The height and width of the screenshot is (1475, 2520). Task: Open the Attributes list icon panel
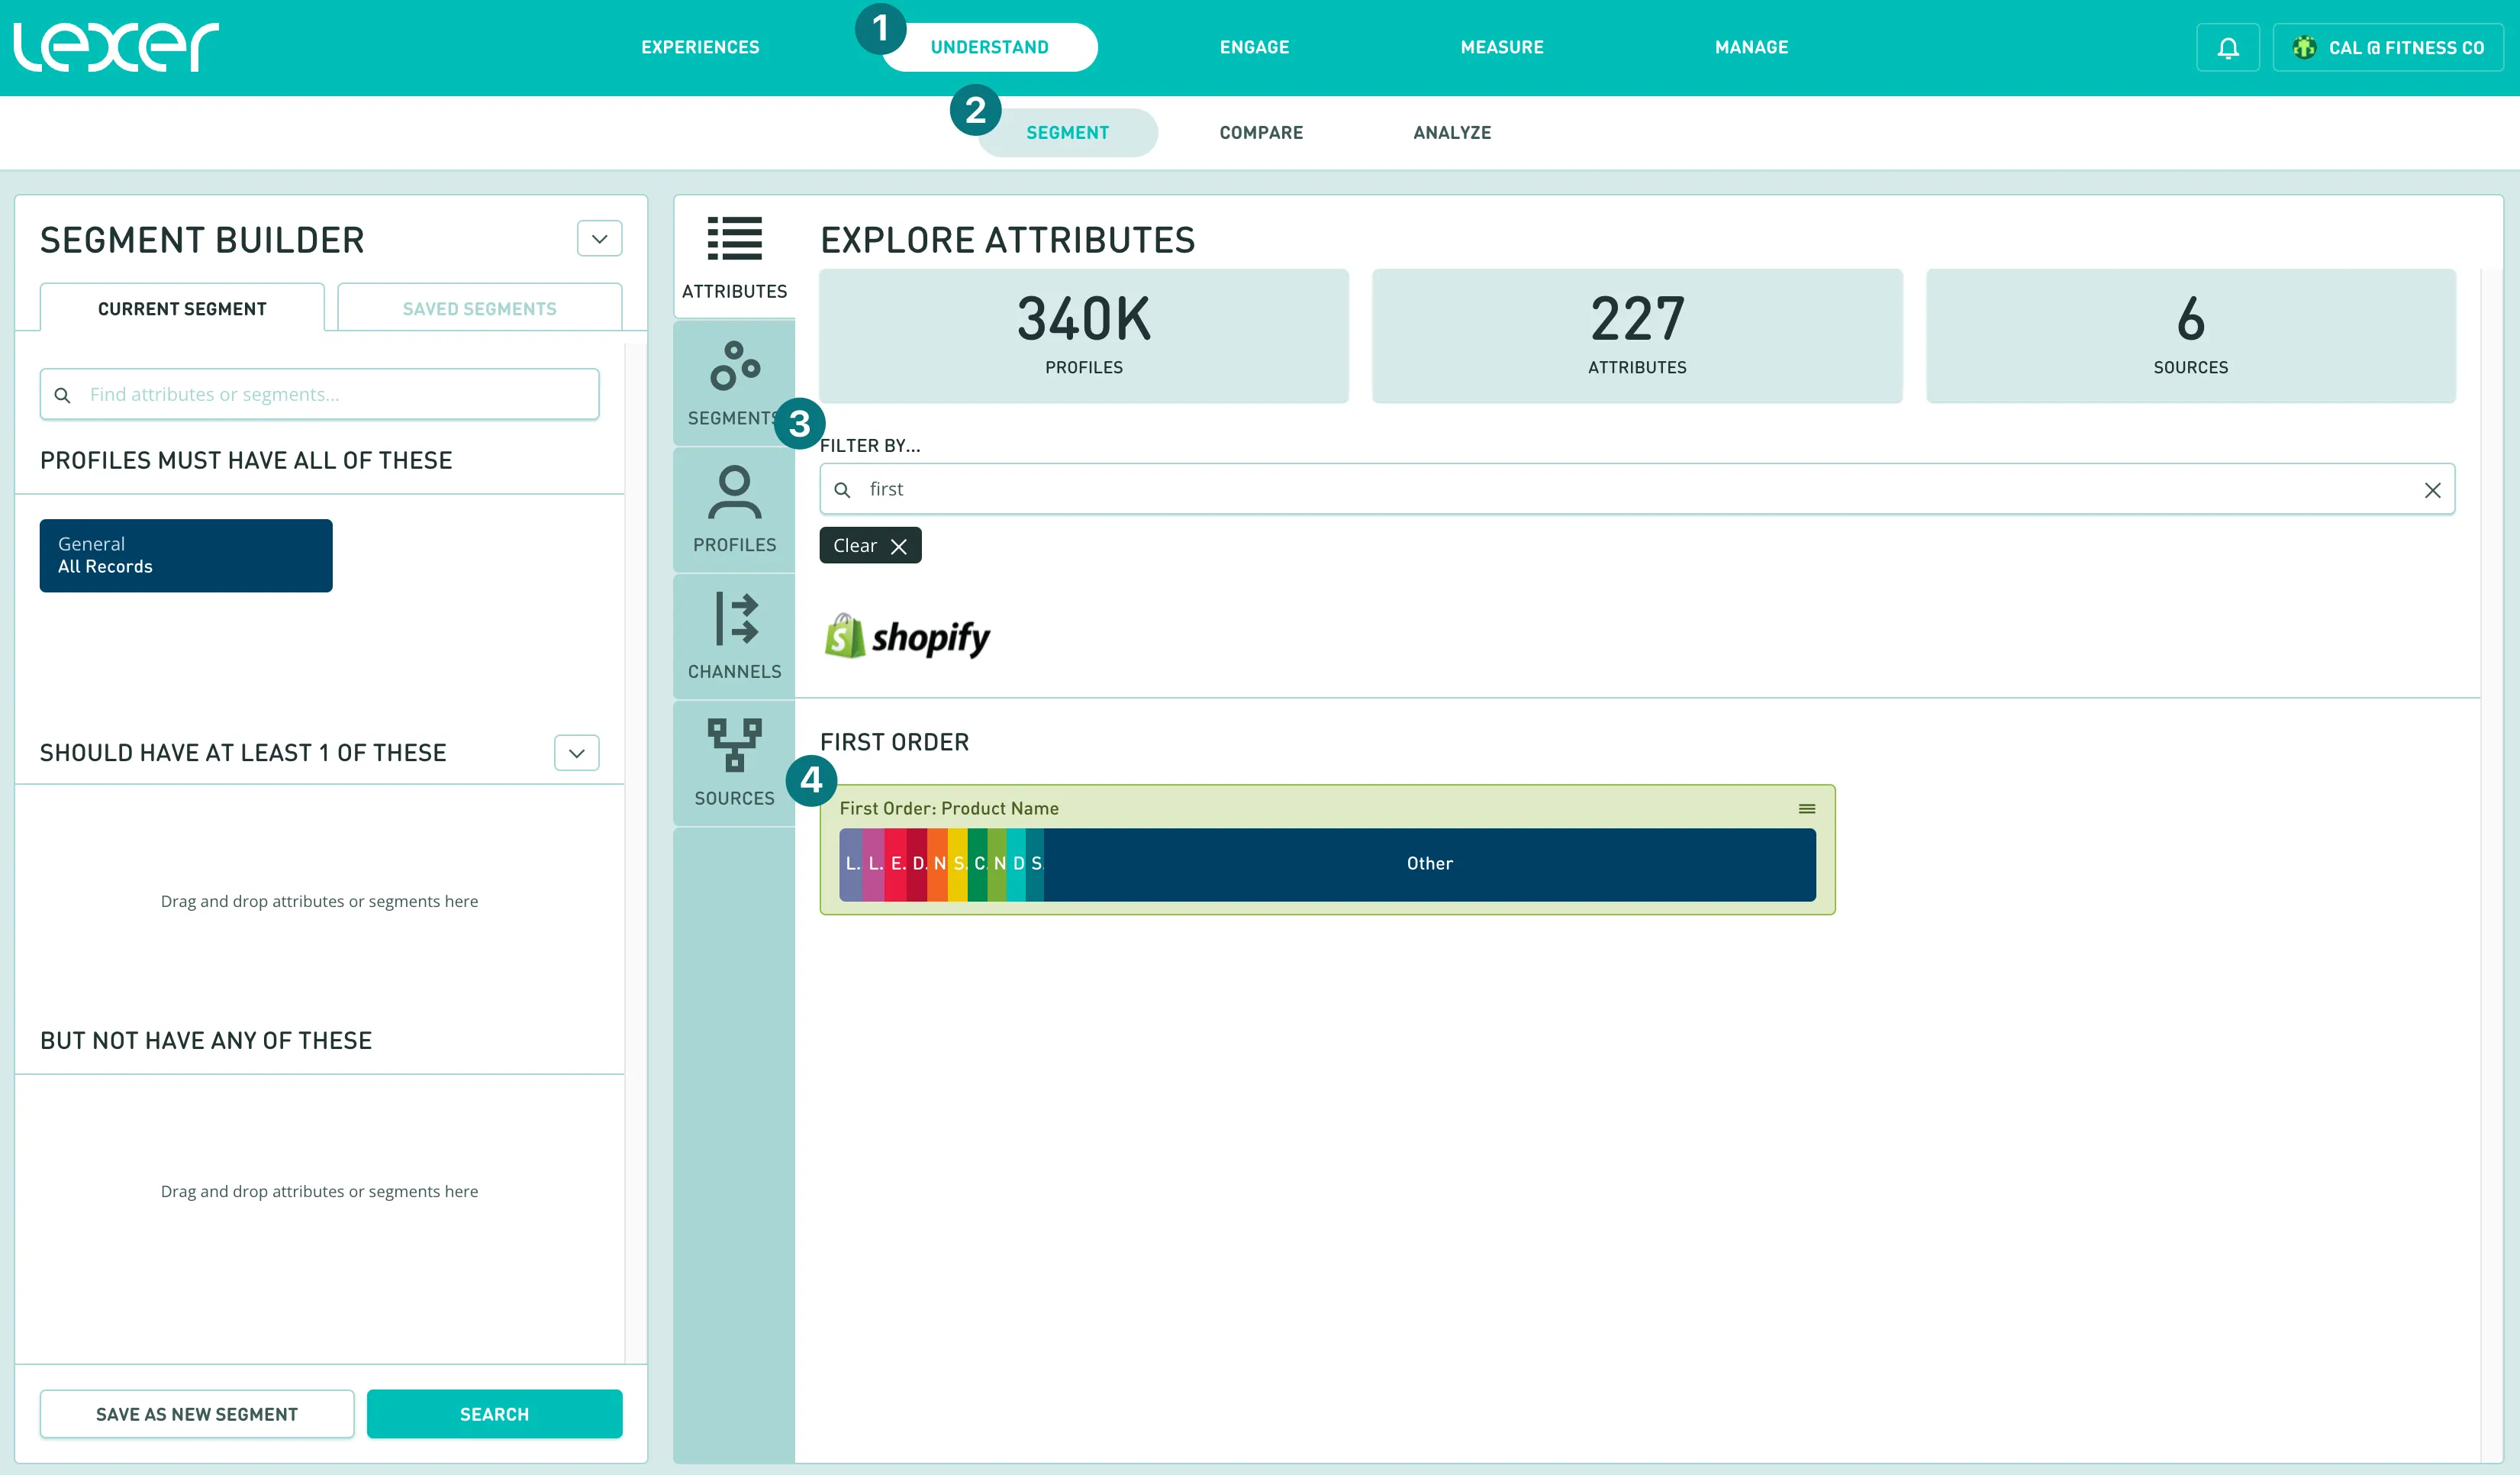(734, 257)
